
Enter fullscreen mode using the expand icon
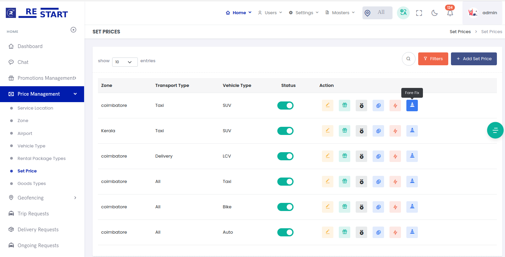click(419, 13)
